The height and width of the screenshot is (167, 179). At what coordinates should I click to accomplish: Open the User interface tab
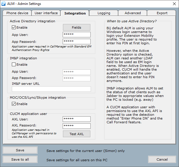click(x=46, y=13)
